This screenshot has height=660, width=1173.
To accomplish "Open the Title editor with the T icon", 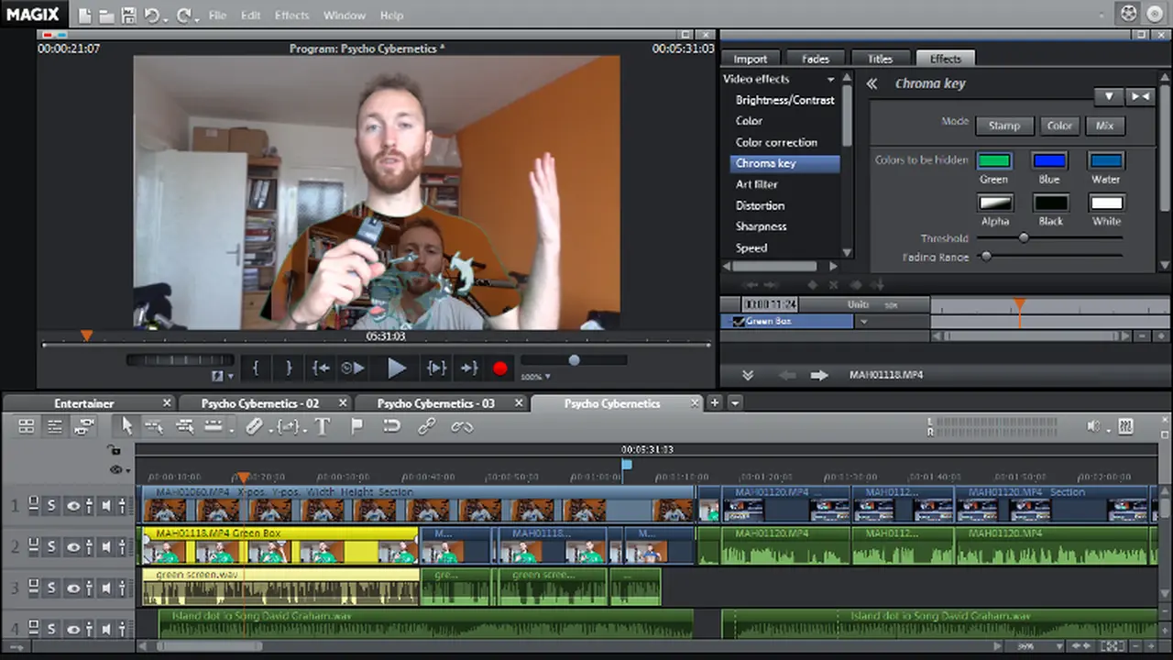I will (322, 426).
